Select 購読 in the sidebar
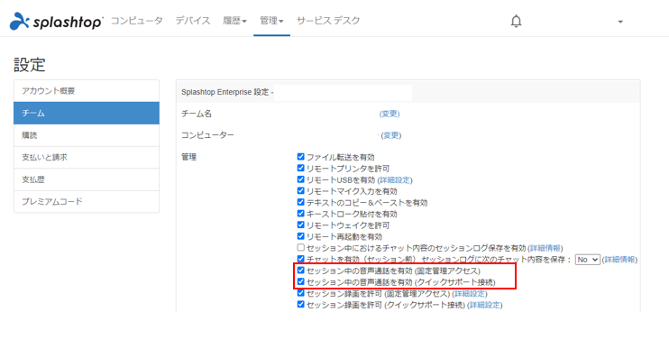669x358 pixels. pyautogui.click(x=87, y=135)
